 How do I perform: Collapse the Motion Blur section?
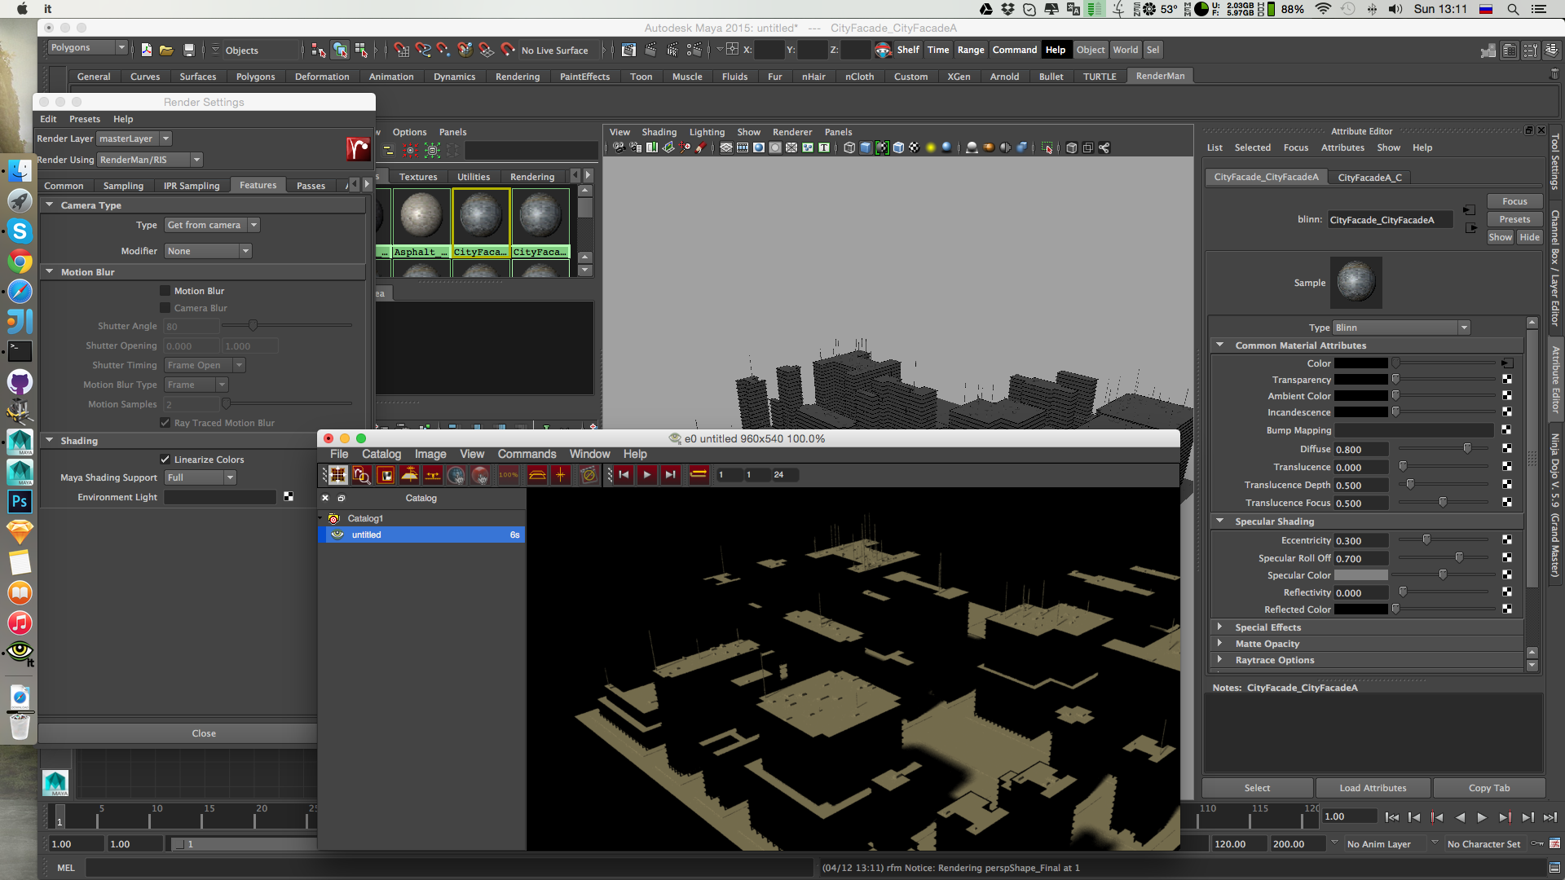(x=50, y=272)
